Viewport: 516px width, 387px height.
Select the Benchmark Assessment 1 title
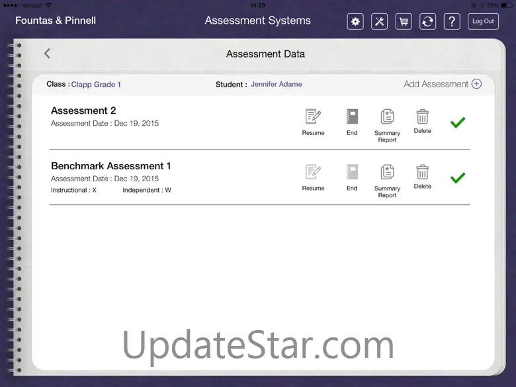[111, 166]
